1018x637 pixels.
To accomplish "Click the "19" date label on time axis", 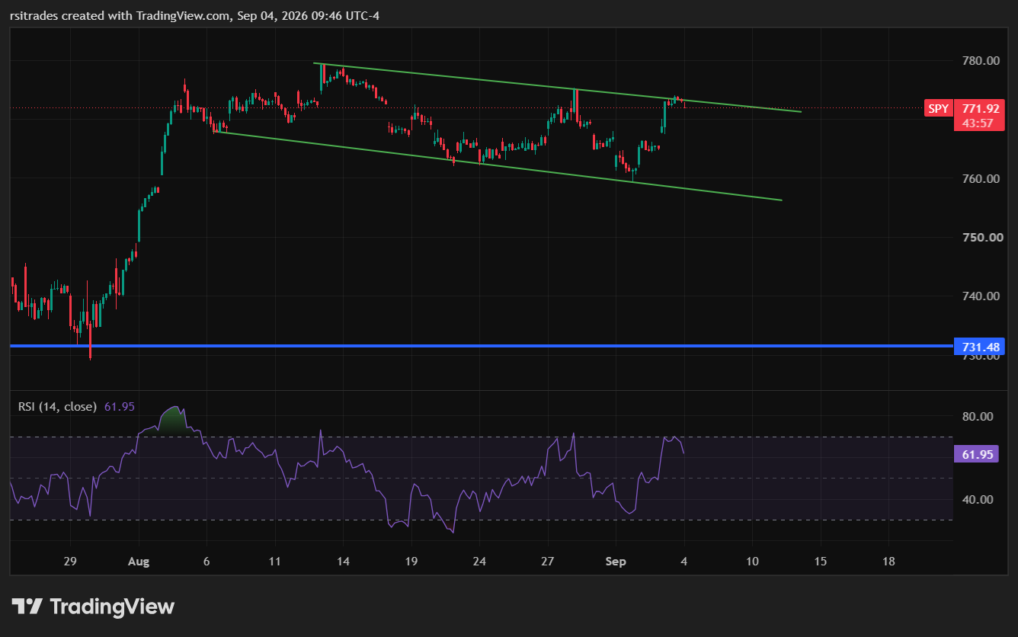I will point(411,562).
